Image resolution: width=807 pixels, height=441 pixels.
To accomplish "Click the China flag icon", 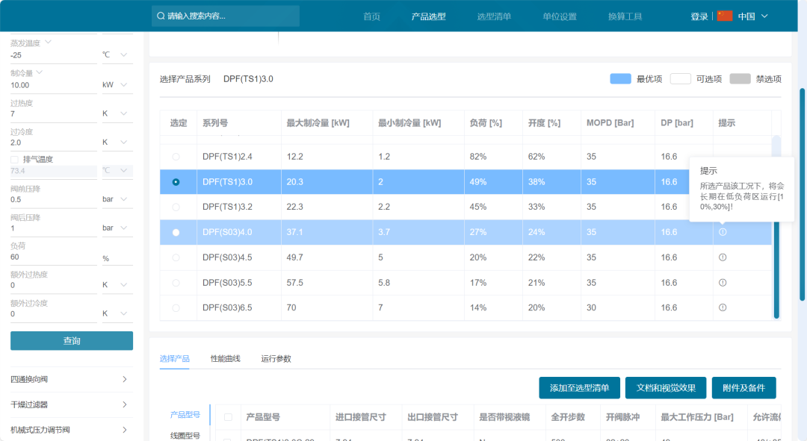I will point(725,16).
